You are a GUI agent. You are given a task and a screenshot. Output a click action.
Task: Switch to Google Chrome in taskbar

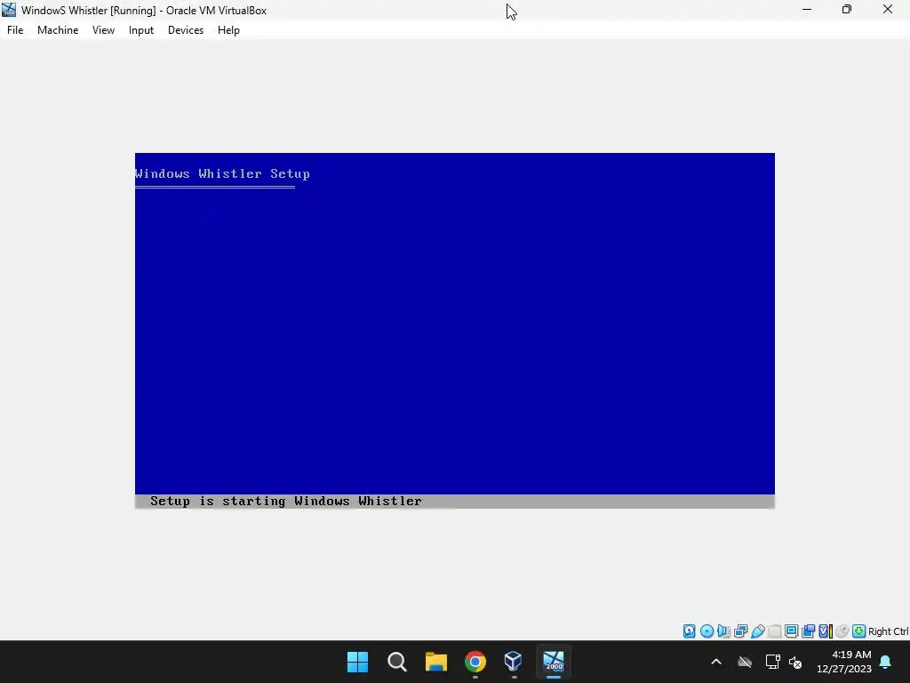click(x=475, y=662)
